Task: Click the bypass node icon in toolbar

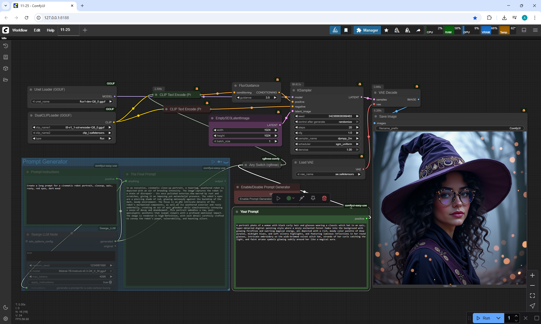Action: pos(302,198)
